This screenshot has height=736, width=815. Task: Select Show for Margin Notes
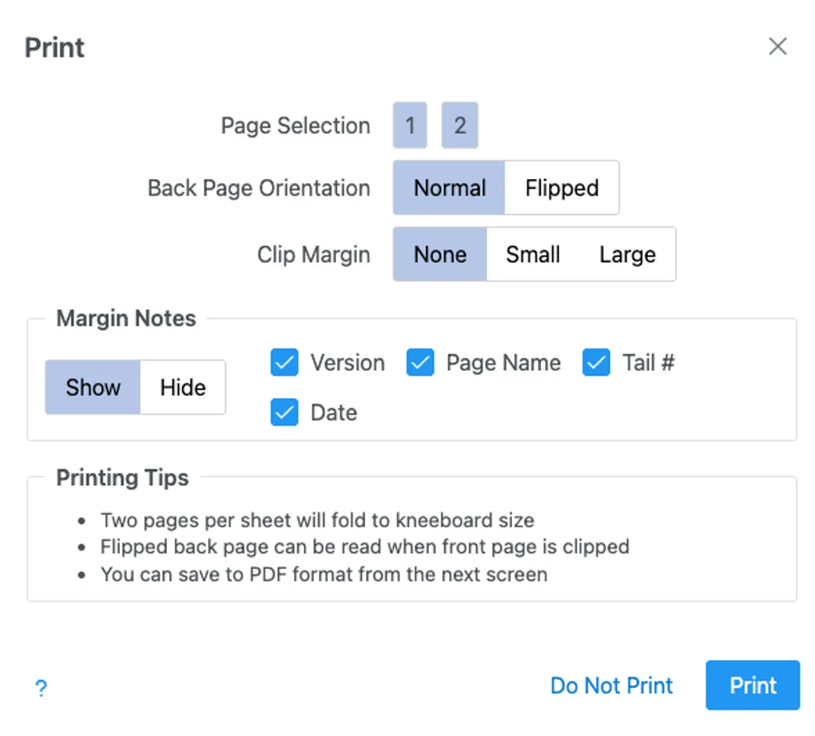(93, 388)
